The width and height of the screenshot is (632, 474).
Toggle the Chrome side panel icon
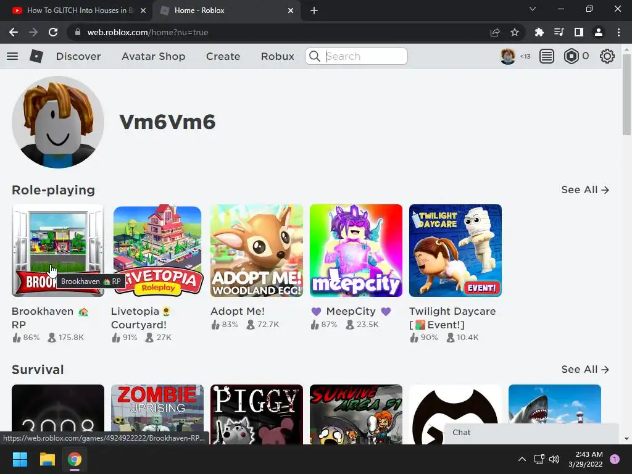coord(579,32)
